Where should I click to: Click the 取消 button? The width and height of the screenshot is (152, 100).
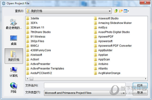140,93
